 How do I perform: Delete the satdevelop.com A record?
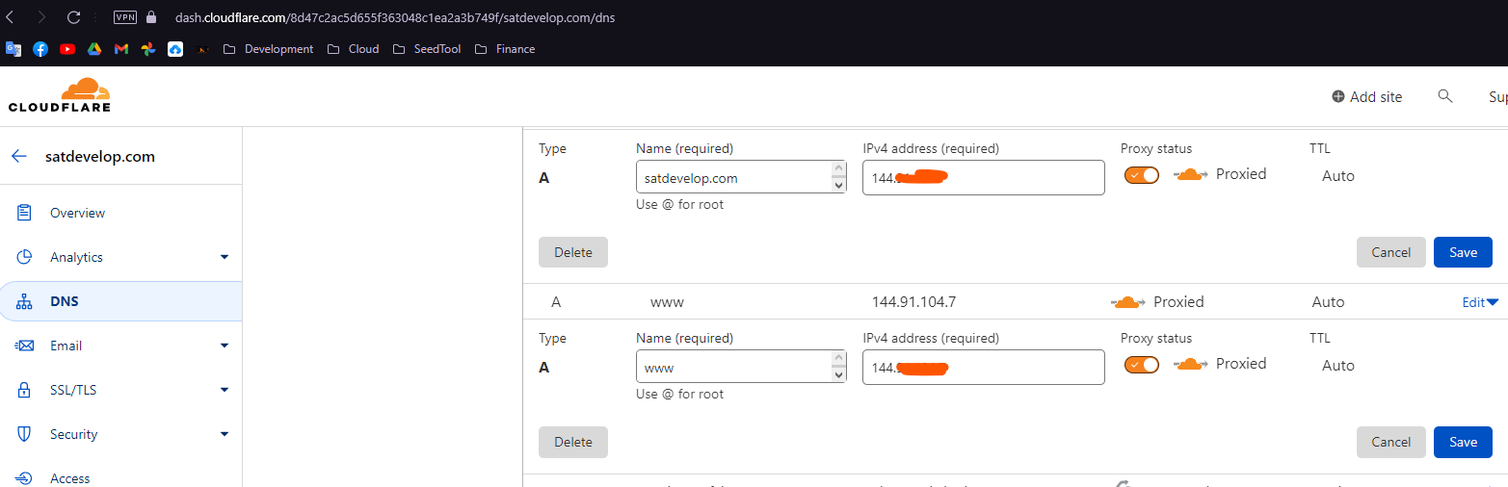[x=573, y=252]
